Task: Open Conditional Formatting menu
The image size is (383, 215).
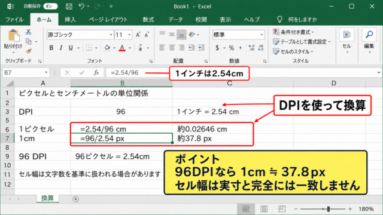Action: (293, 32)
